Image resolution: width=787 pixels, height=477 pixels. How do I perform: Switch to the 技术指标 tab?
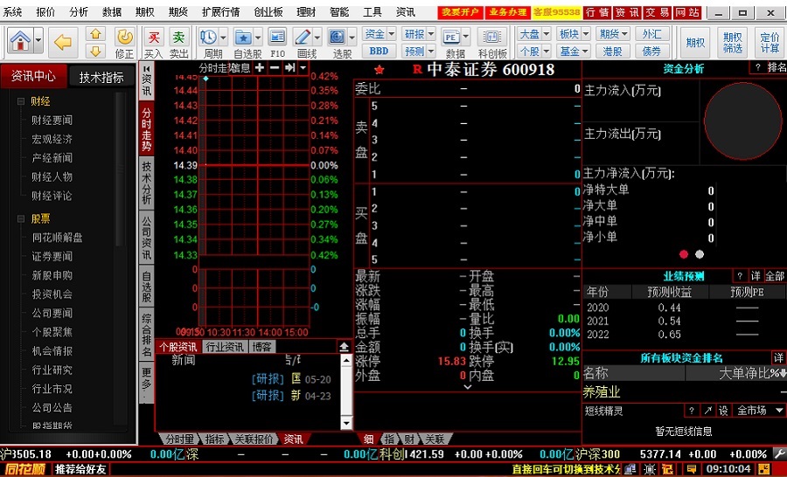[x=101, y=77]
